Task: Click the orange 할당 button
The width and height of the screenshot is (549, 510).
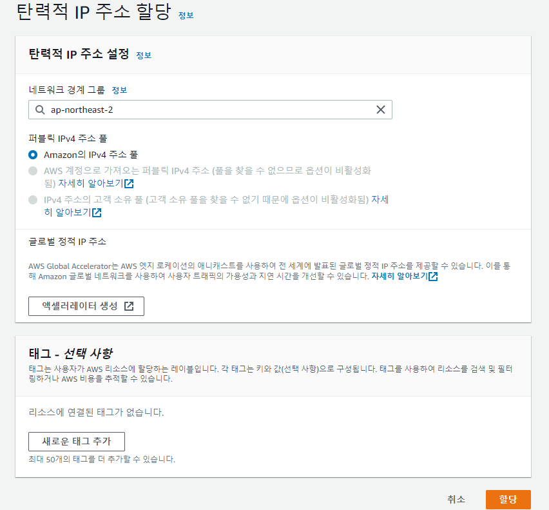Action: coord(508,499)
